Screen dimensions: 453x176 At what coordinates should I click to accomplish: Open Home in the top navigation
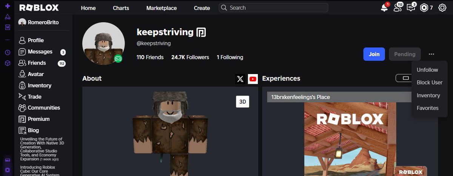[88, 8]
